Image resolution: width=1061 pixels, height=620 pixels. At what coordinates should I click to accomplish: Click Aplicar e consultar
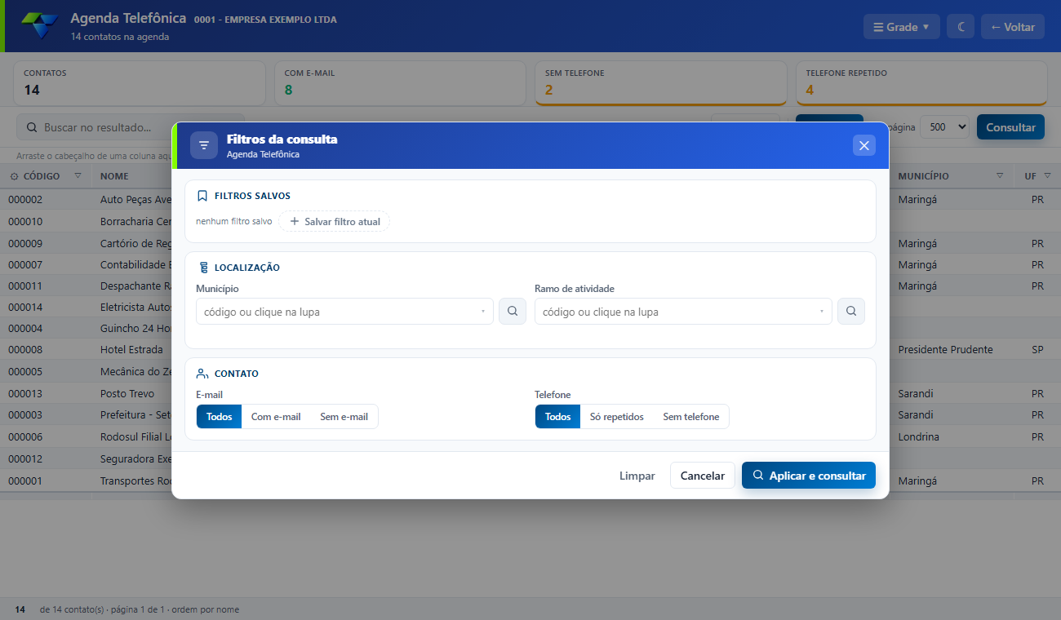point(809,476)
